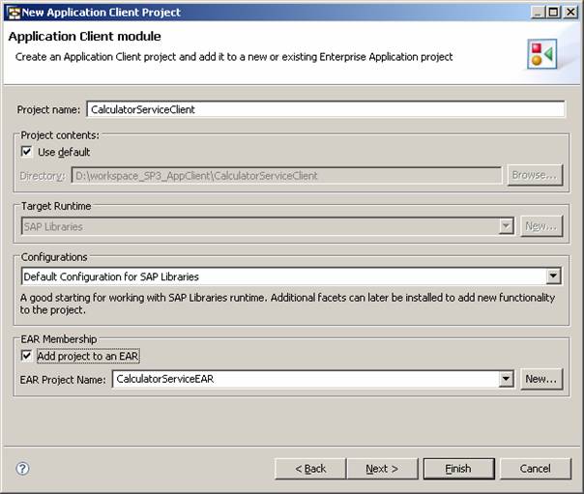Open the Configurations dropdown list
The width and height of the screenshot is (584, 494).
pos(552,276)
